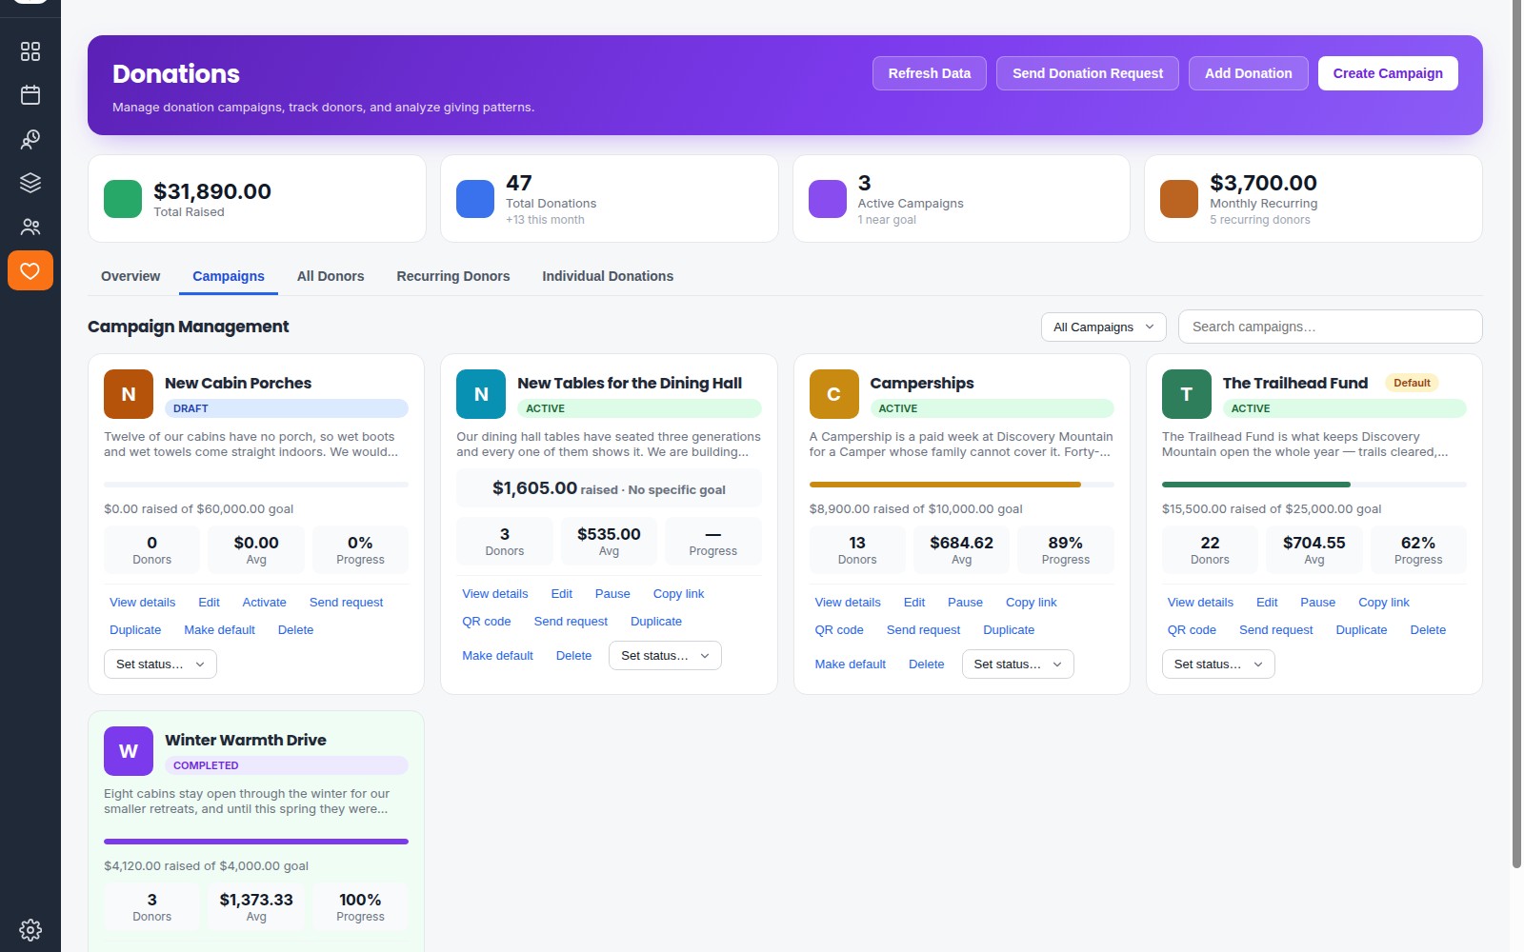Screen dimensions: 1524x952
Task: Click the blue Total Donations stat icon
Action: tap(475, 199)
